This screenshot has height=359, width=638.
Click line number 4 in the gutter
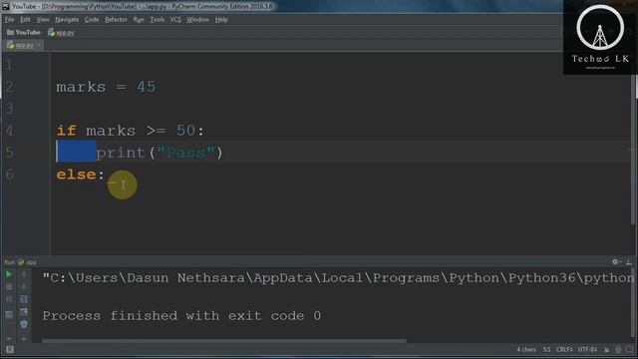coord(9,131)
